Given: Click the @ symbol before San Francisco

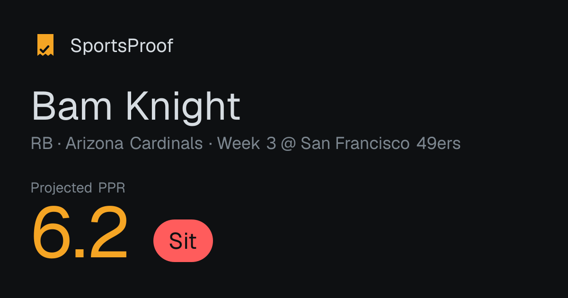Looking at the screenshot, I should click(x=288, y=144).
